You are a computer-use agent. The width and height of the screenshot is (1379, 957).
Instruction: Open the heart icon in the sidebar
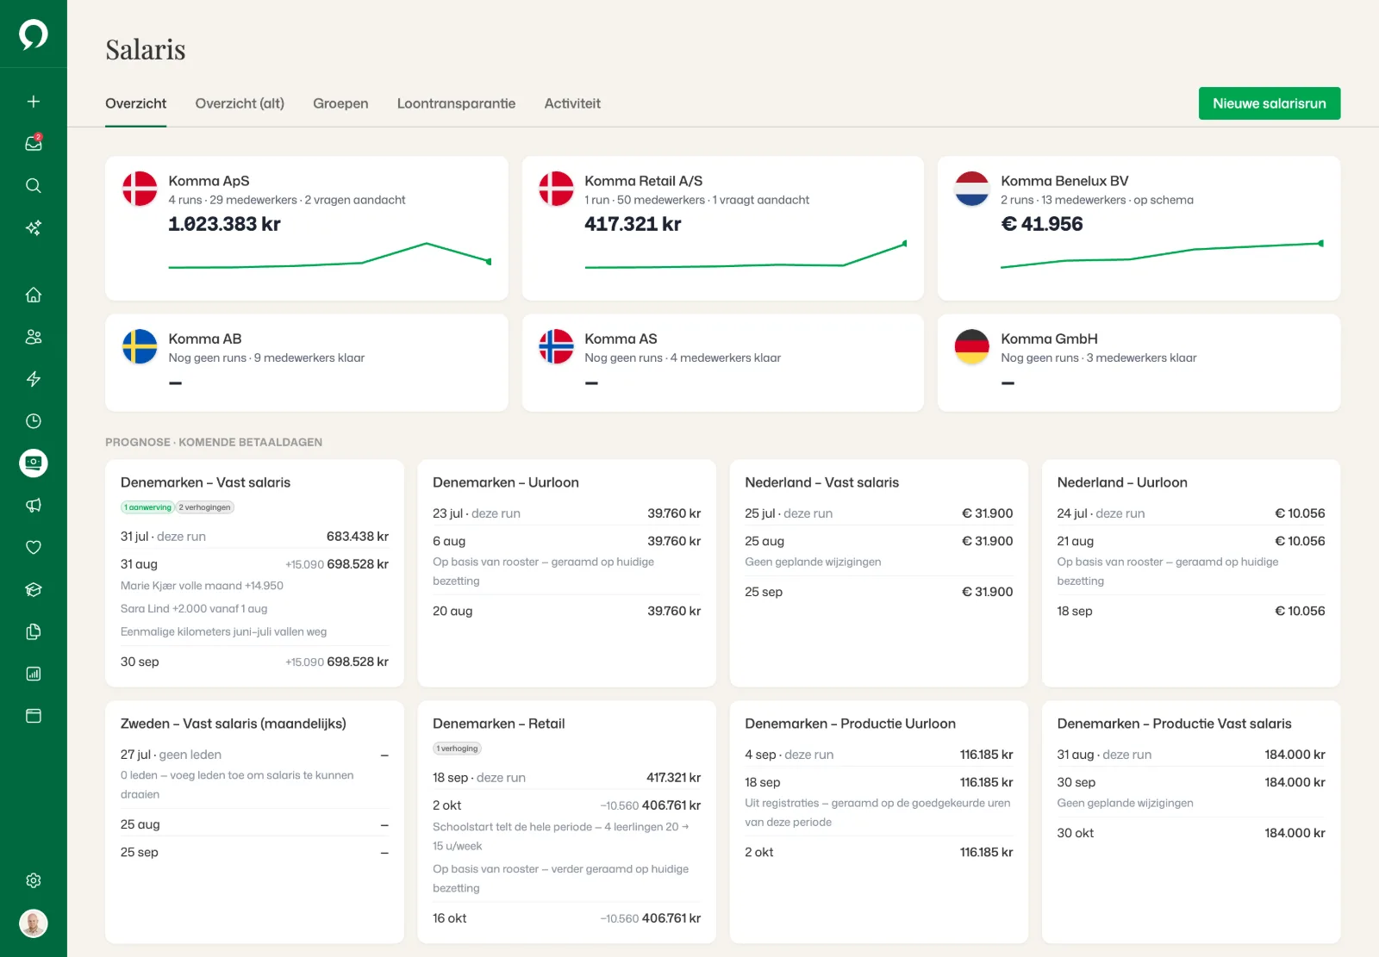[x=34, y=547]
